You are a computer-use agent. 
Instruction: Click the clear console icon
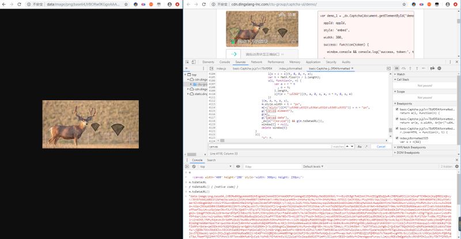click(195, 166)
